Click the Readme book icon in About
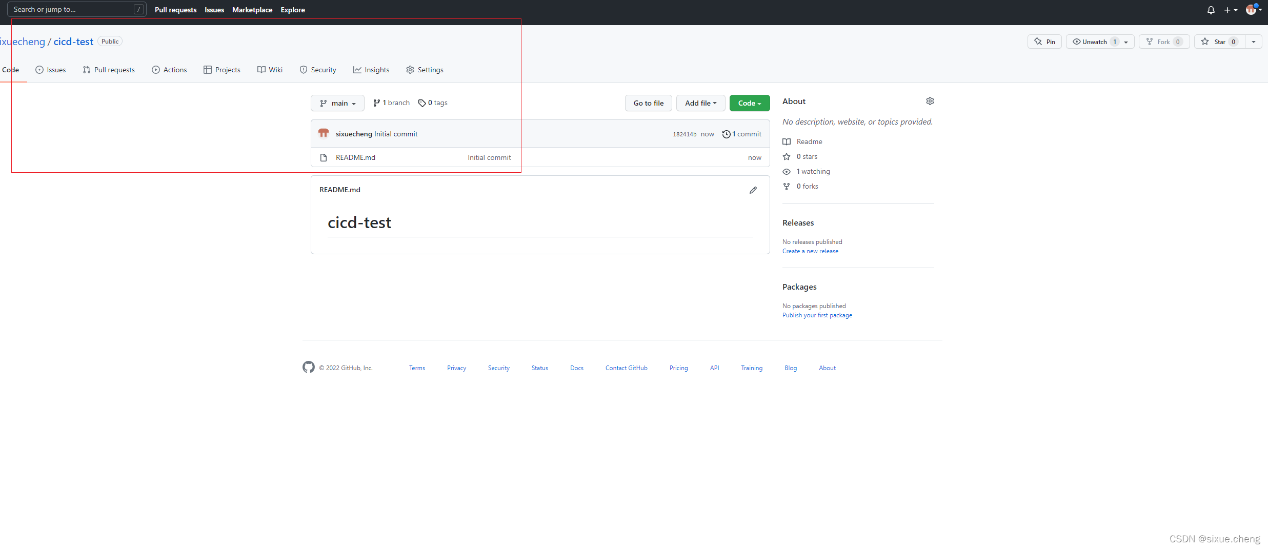 (x=787, y=141)
